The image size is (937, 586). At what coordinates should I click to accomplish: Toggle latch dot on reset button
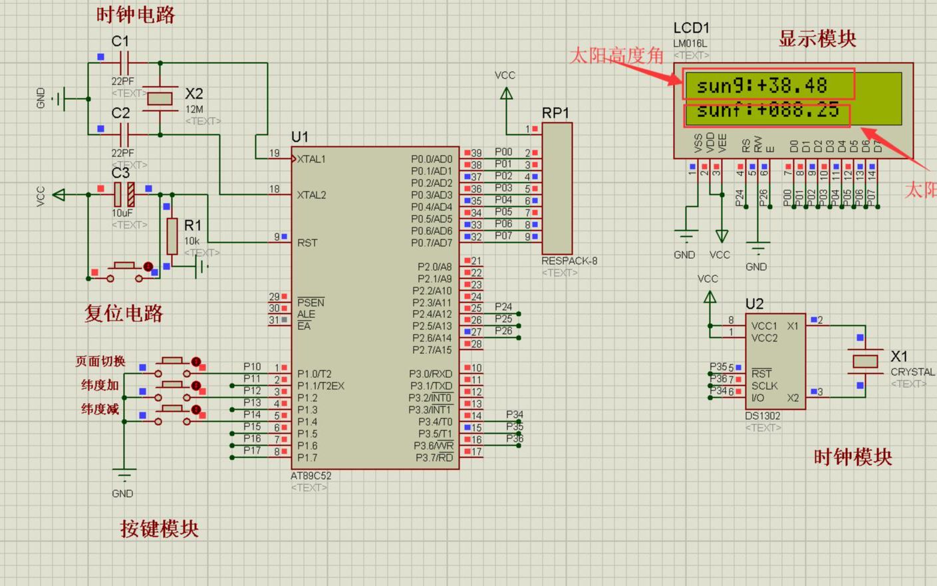tap(148, 266)
